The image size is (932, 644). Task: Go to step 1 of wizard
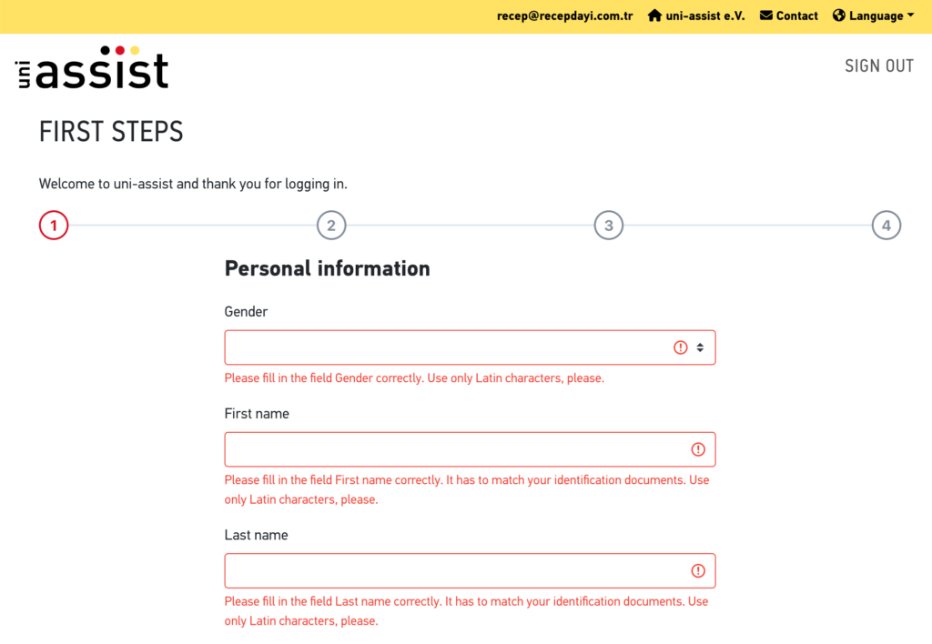pos(54,225)
